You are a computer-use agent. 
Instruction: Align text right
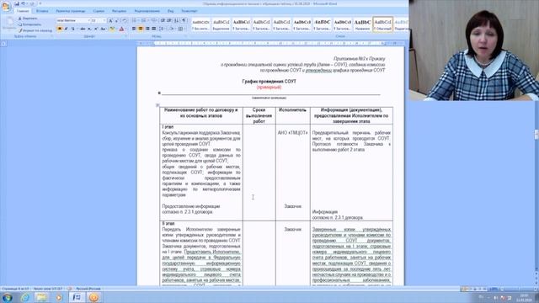147,29
